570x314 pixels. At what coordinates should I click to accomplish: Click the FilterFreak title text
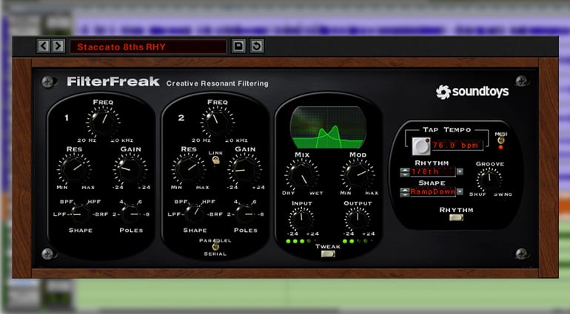pos(113,81)
